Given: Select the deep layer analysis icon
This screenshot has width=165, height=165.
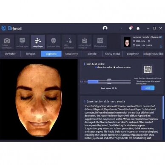Looking at the screenshot, I should click(38, 42).
